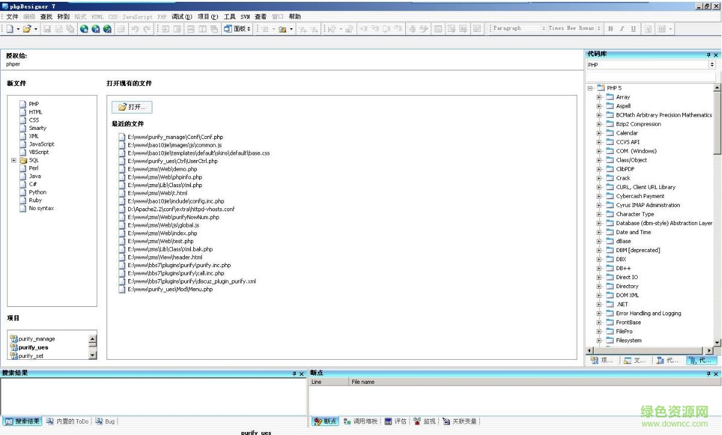Click the 打开 button to browse files
The image size is (722, 435).
131,107
